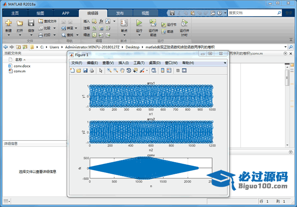The image size is (297, 207).
Task: Click browse for folder icon in address bar
Action: [25, 47]
